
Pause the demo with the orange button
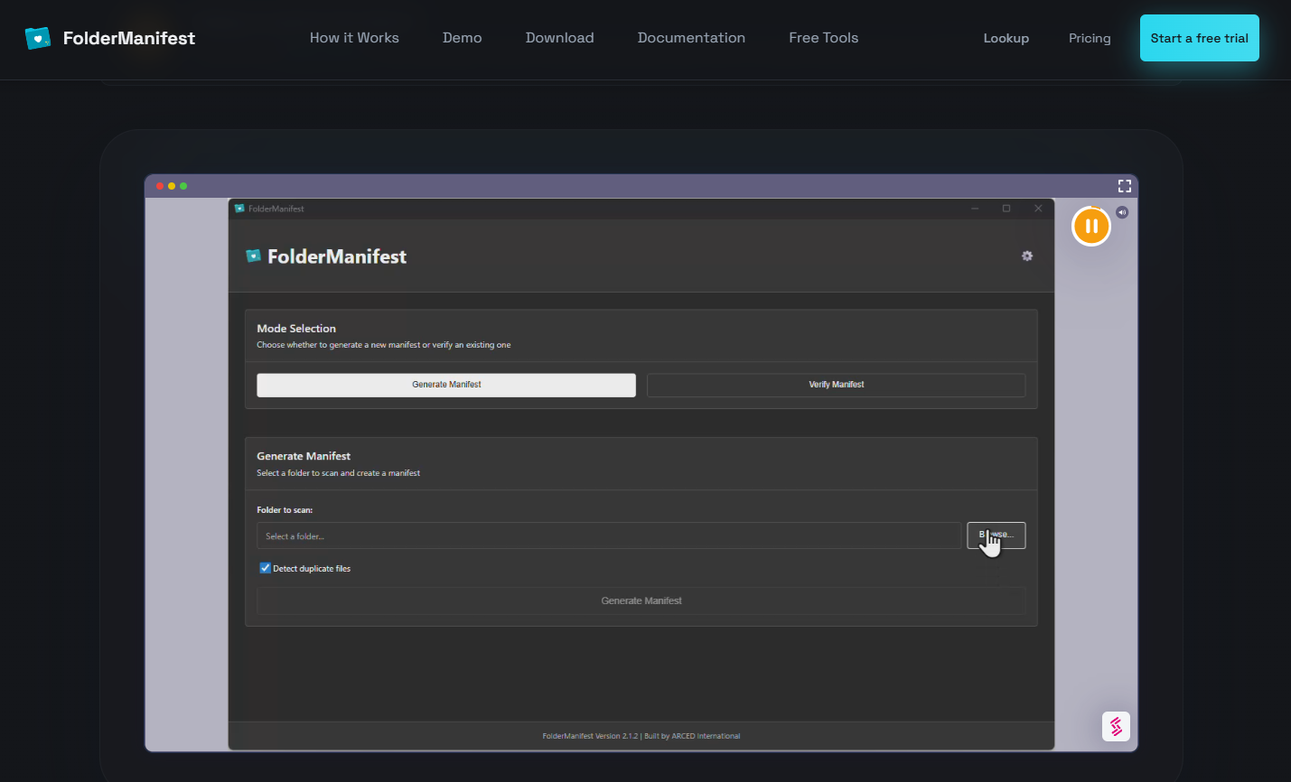click(x=1090, y=226)
